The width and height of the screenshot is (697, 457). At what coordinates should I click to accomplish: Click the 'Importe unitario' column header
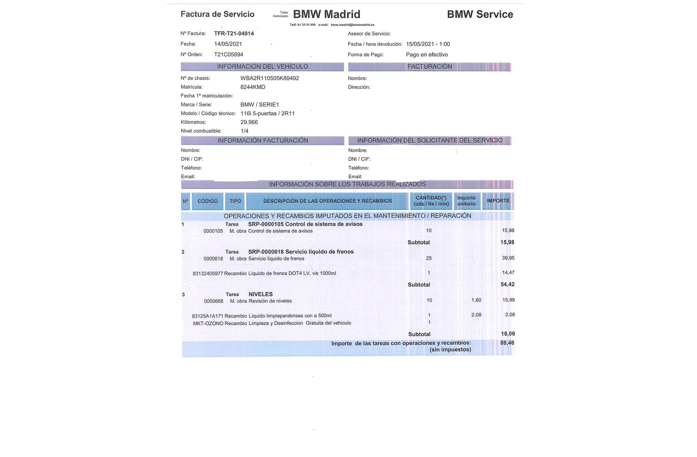click(x=467, y=201)
